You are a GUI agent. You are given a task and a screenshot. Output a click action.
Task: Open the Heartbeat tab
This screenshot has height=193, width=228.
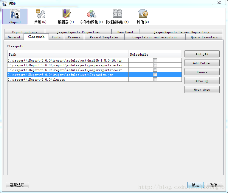pyautogui.click(x=125, y=32)
